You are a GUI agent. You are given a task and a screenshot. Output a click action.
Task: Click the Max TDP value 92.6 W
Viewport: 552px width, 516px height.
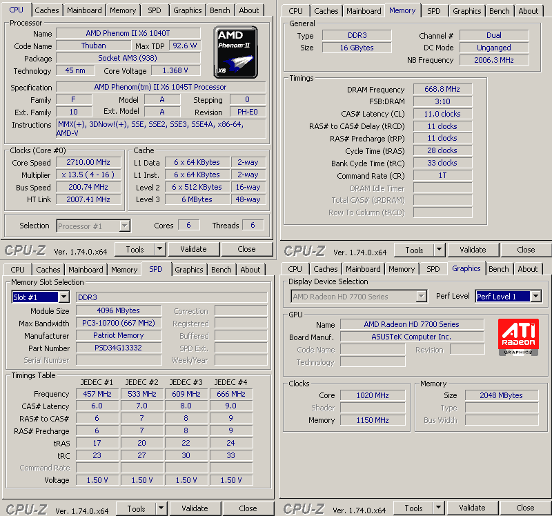(185, 46)
